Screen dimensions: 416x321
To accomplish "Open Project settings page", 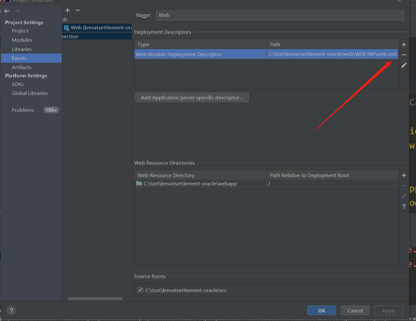I will (x=20, y=31).
